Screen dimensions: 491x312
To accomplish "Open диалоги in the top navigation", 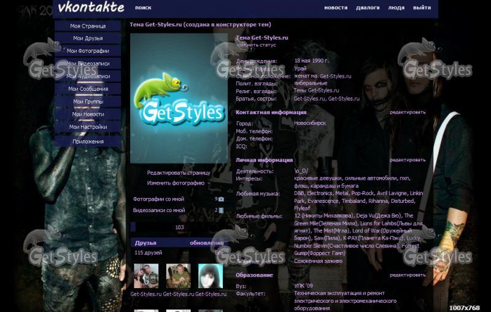I will 368,8.
